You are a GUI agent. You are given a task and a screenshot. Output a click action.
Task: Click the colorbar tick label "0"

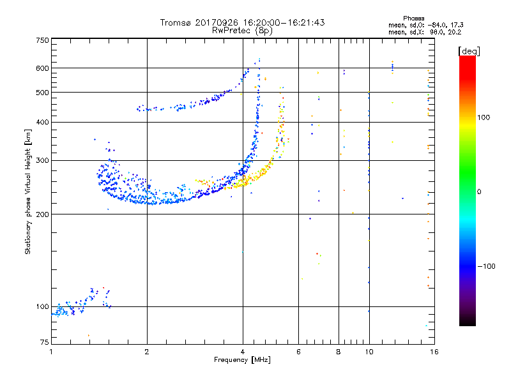click(479, 192)
